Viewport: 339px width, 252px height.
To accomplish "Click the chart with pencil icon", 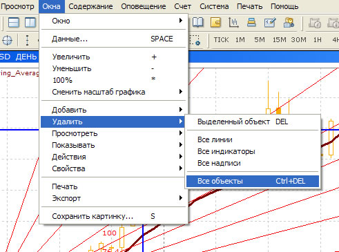I will click(270, 23).
